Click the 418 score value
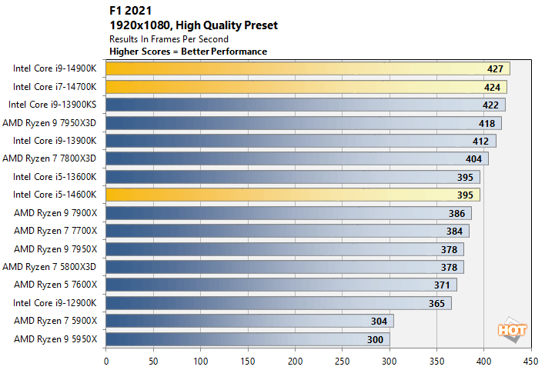 click(486, 124)
